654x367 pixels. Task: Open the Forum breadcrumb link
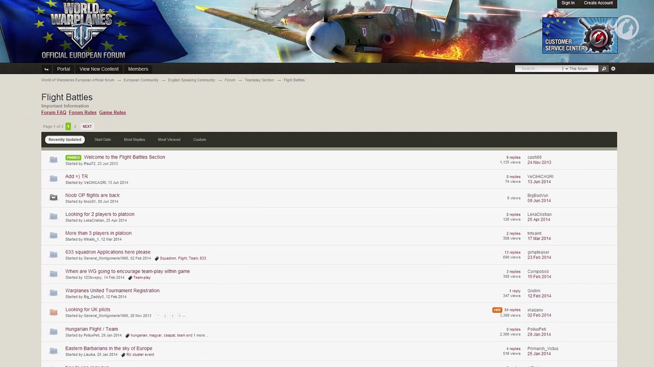tap(230, 80)
